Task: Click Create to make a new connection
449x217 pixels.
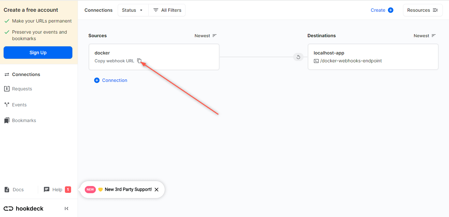Action: pos(382,10)
